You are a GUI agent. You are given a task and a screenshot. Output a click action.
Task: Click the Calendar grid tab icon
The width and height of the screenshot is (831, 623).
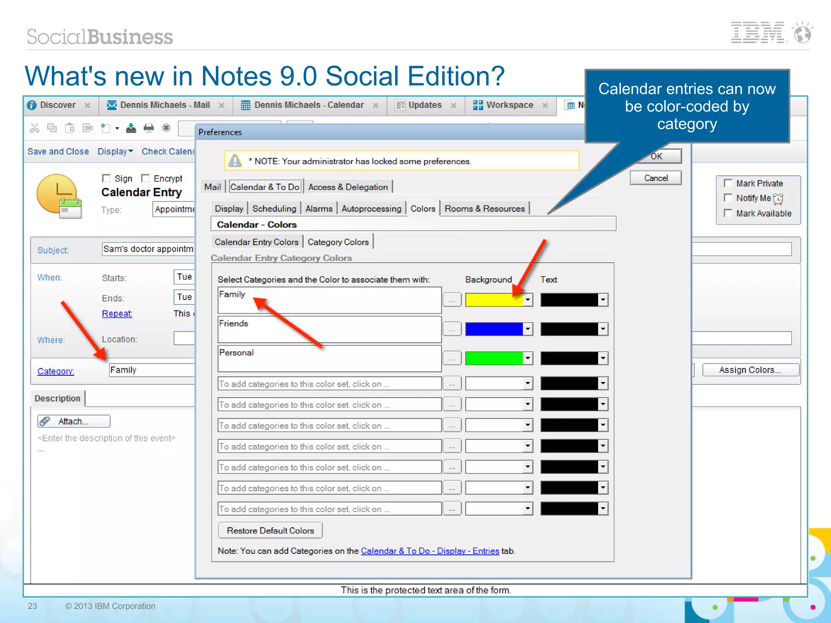click(245, 105)
